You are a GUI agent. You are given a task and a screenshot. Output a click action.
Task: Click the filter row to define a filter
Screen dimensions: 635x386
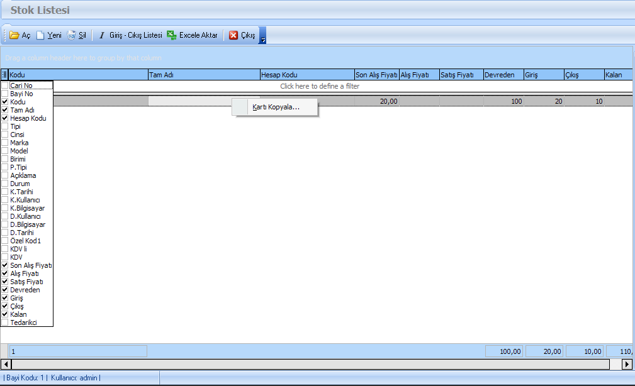[320, 86]
